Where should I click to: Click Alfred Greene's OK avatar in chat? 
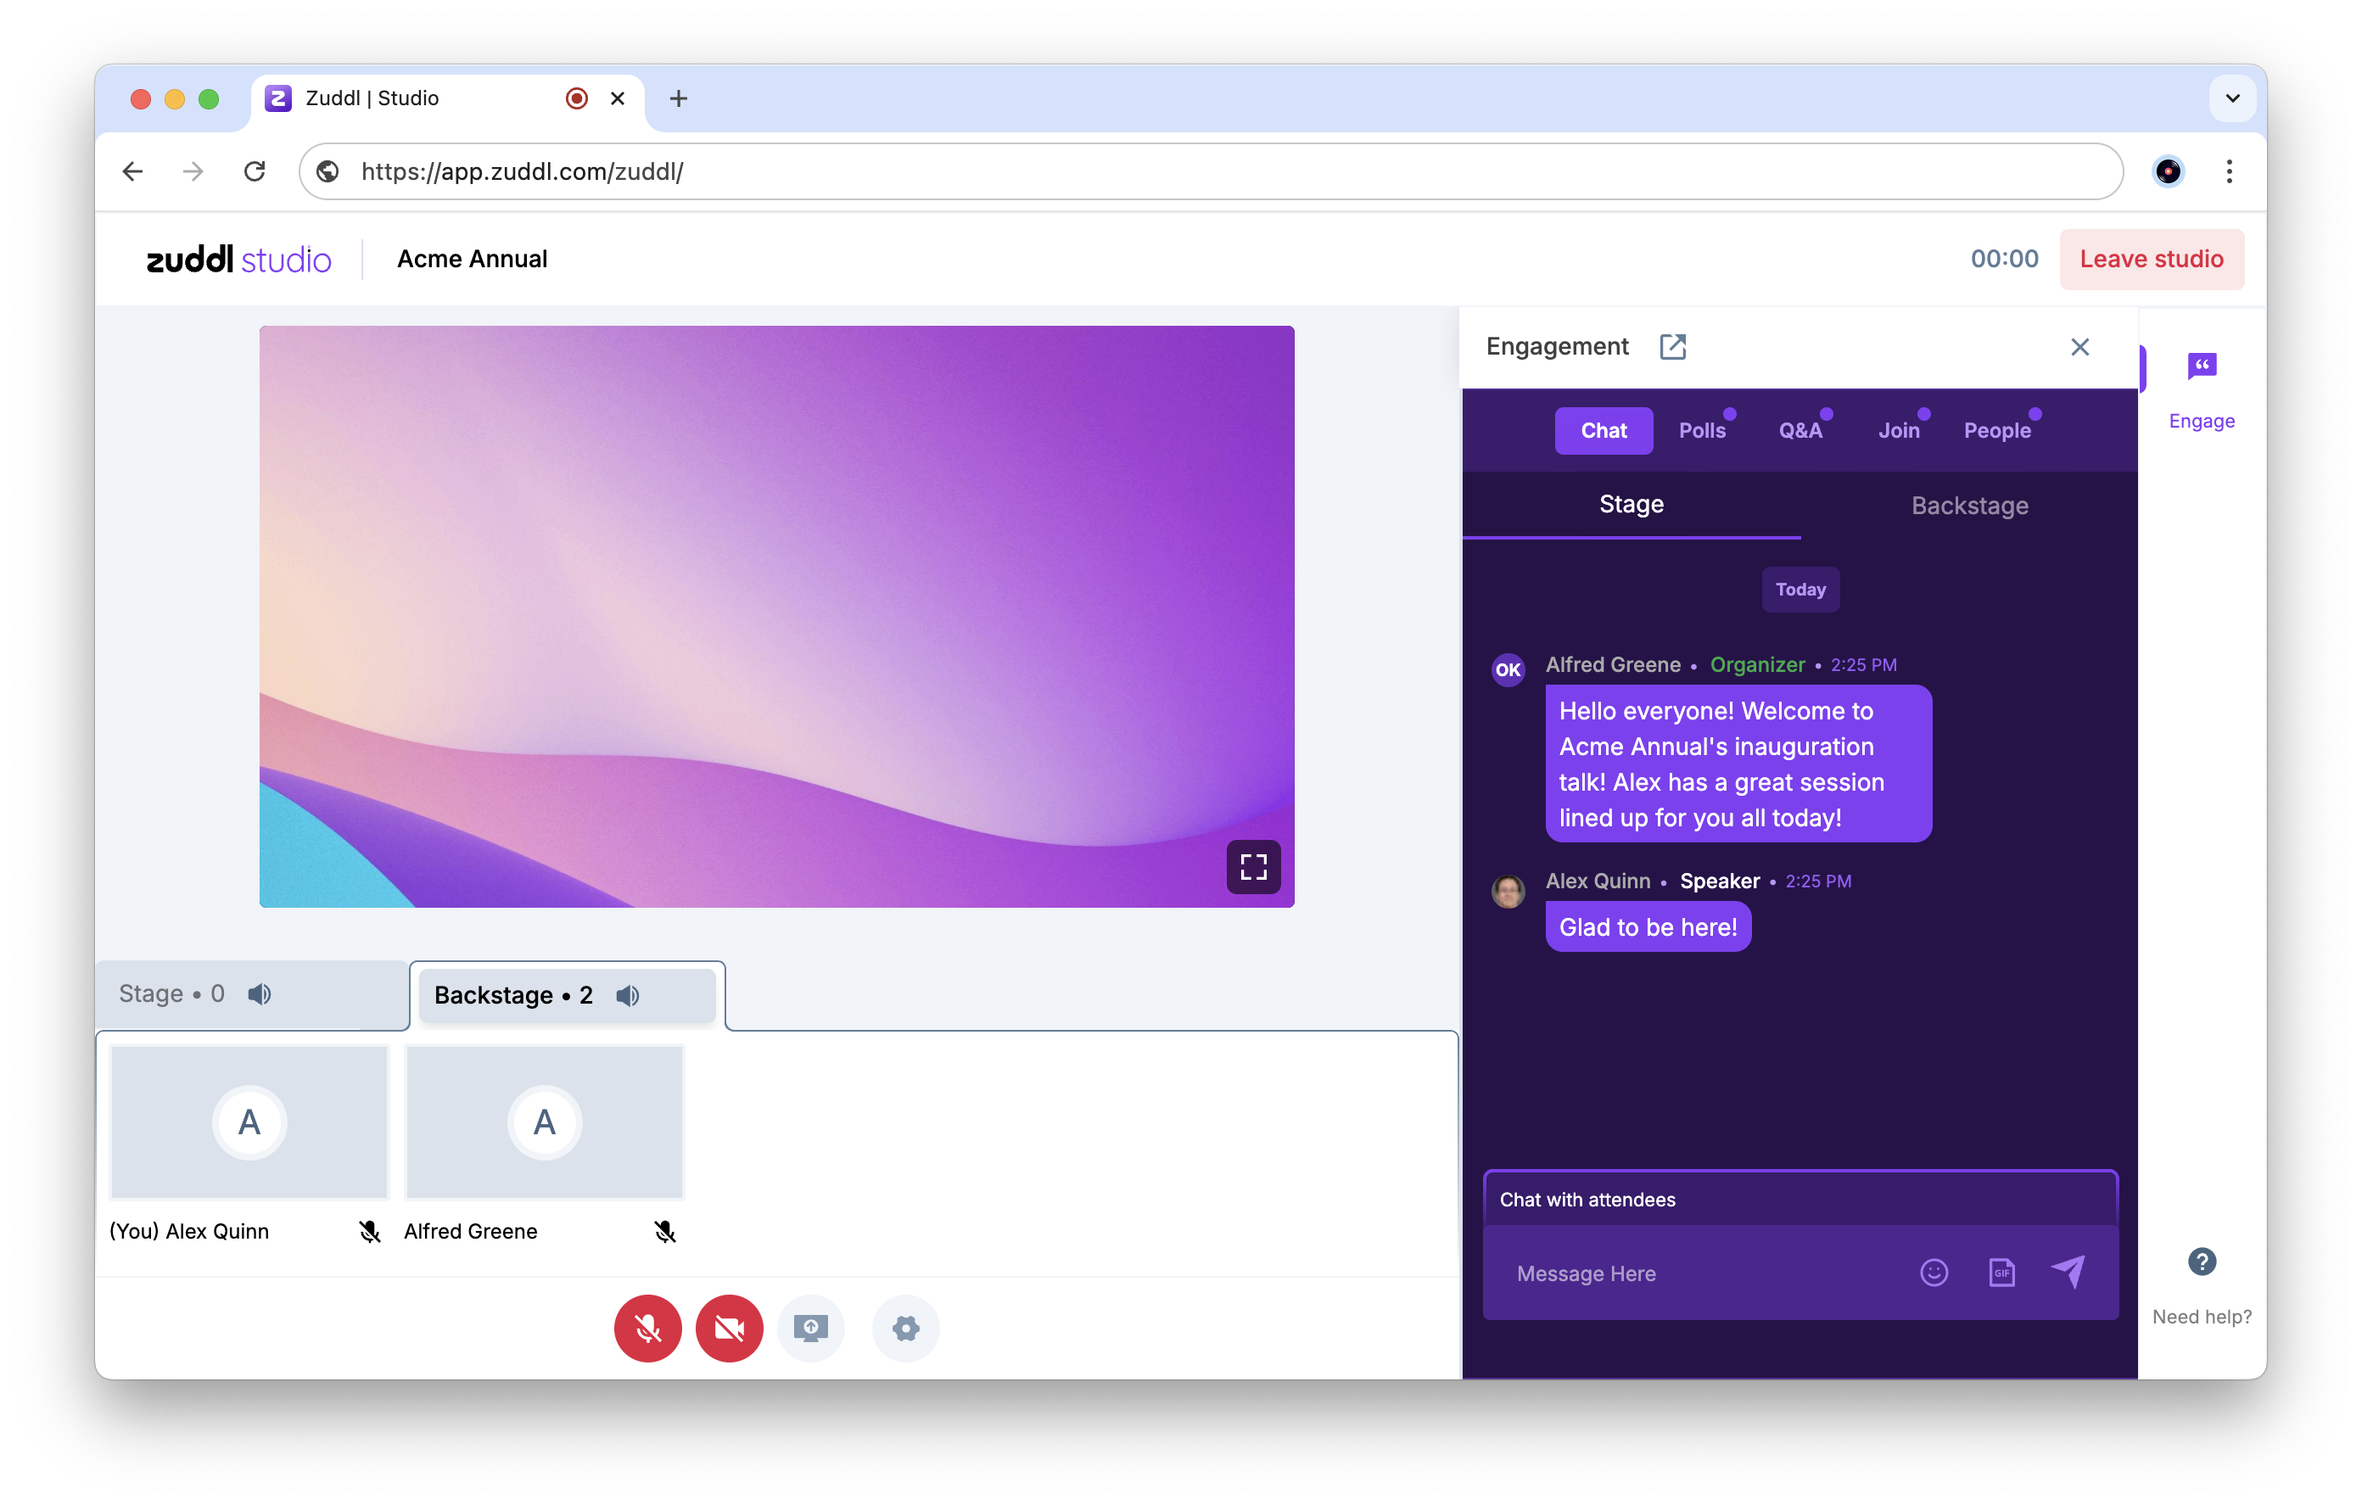(1508, 670)
